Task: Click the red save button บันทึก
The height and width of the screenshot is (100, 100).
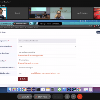Action: (23, 79)
